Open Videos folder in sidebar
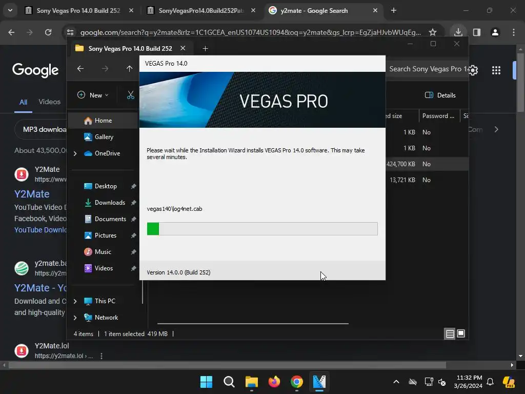 (104, 268)
